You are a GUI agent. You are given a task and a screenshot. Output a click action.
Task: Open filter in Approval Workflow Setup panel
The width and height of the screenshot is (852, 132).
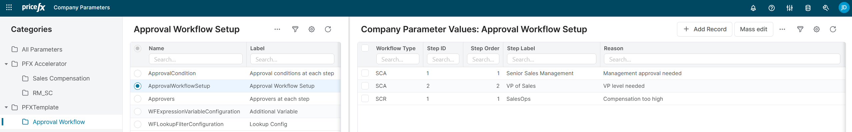[295, 29]
